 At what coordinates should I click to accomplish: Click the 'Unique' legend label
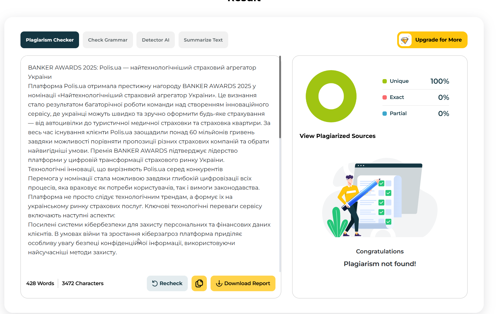coord(399,81)
